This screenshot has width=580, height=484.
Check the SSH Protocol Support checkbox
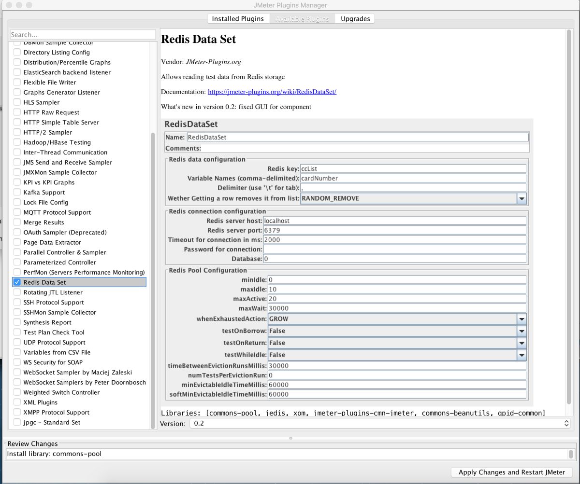tap(17, 302)
